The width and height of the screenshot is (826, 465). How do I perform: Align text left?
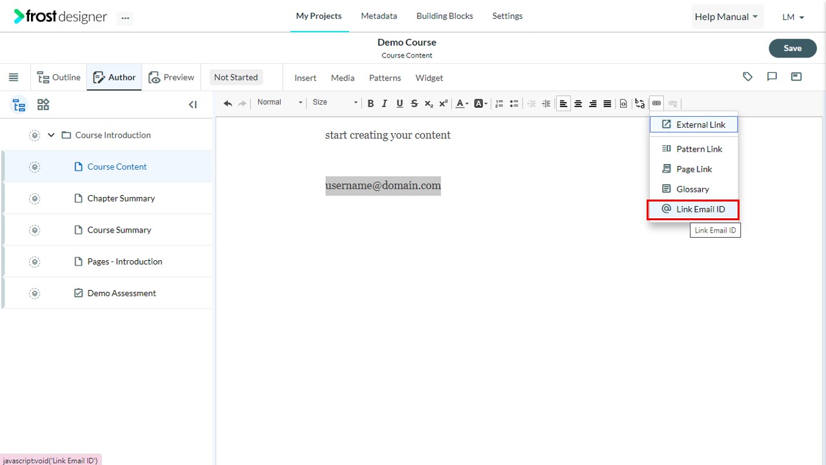click(x=563, y=103)
